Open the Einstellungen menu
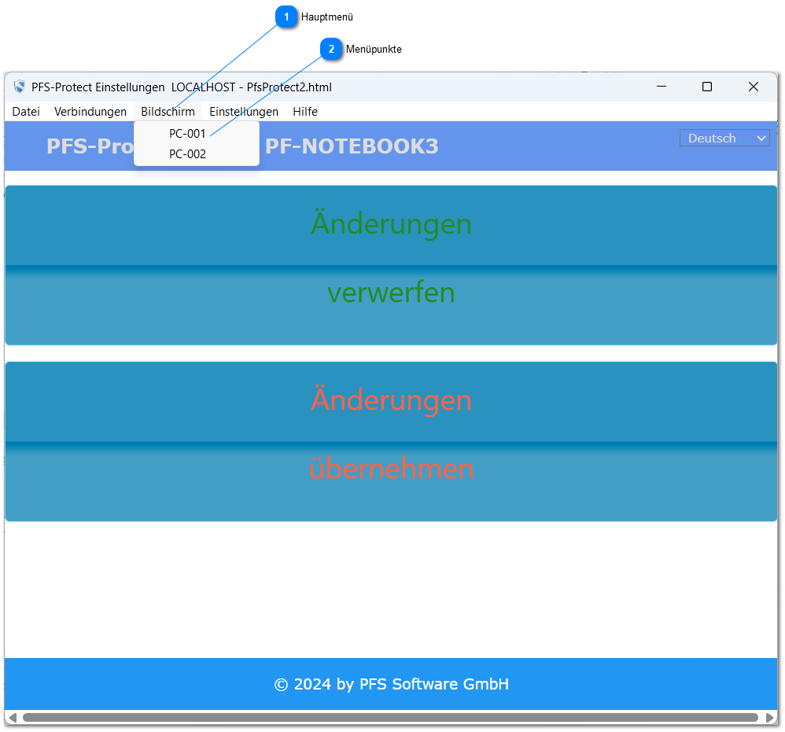785x732 pixels. pos(244,112)
